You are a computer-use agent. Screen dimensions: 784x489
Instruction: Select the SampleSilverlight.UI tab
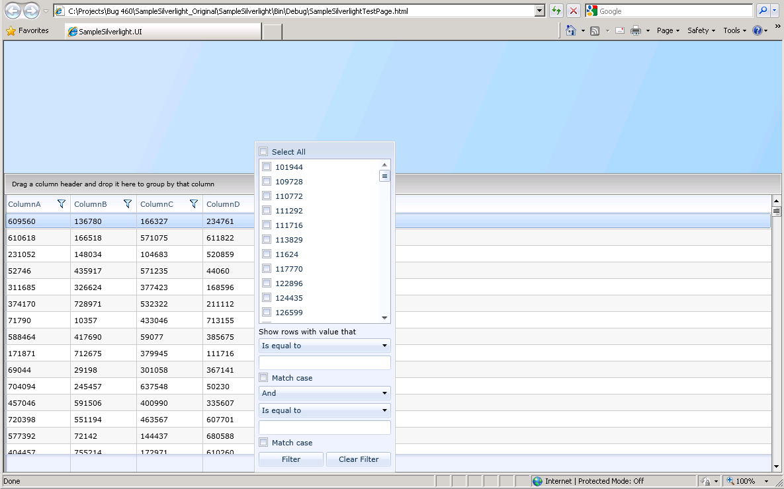pos(163,32)
